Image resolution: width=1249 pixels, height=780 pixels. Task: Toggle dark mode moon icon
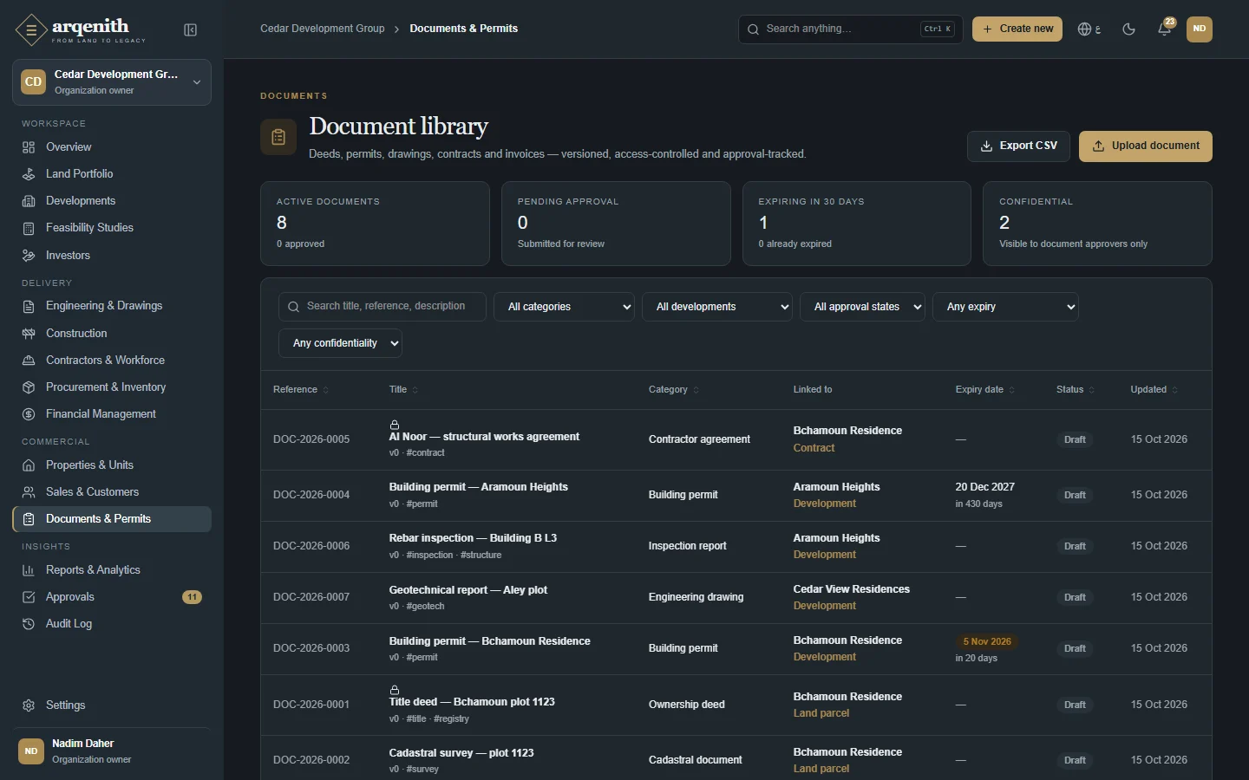(x=1128, y=29)
